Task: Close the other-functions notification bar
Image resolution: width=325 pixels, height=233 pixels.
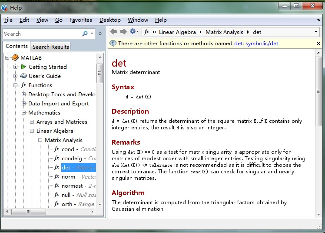Action: (x=318, y=43)
